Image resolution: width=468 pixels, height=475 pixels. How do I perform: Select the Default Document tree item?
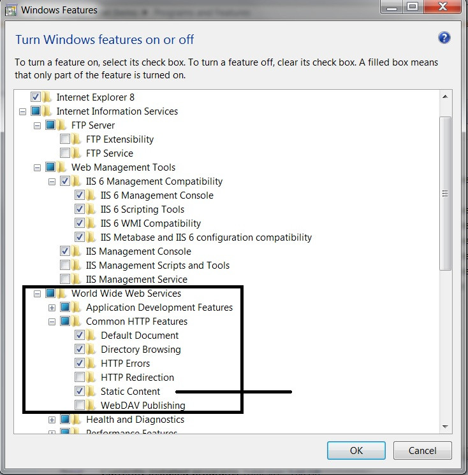click(140, 336)
